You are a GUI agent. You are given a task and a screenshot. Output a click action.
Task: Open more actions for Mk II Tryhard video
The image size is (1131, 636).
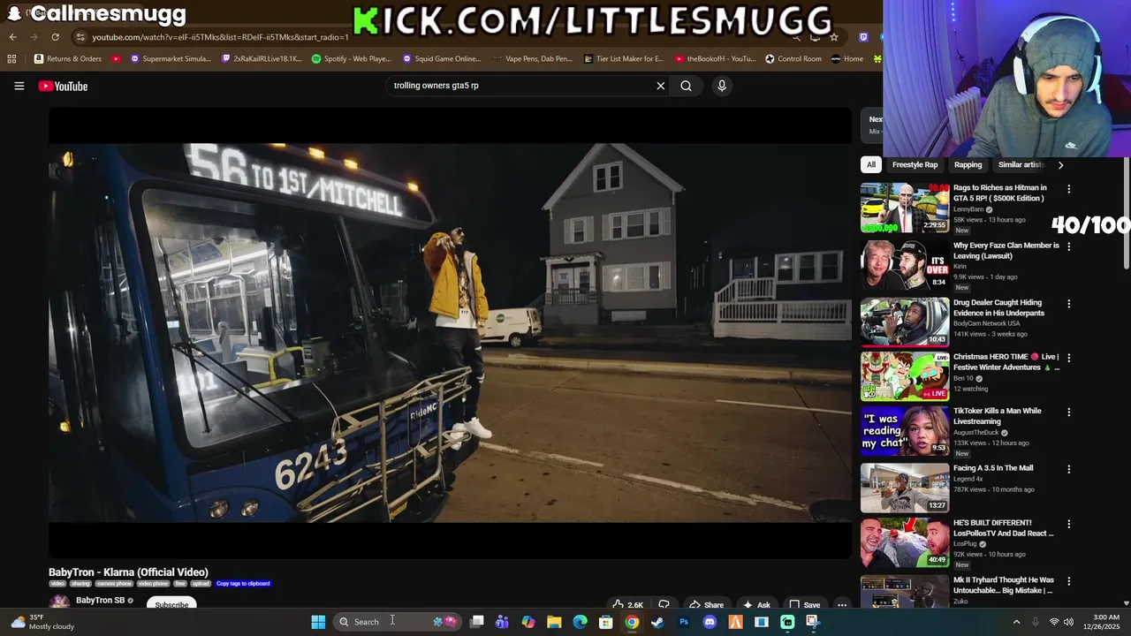pos(1068,581)
